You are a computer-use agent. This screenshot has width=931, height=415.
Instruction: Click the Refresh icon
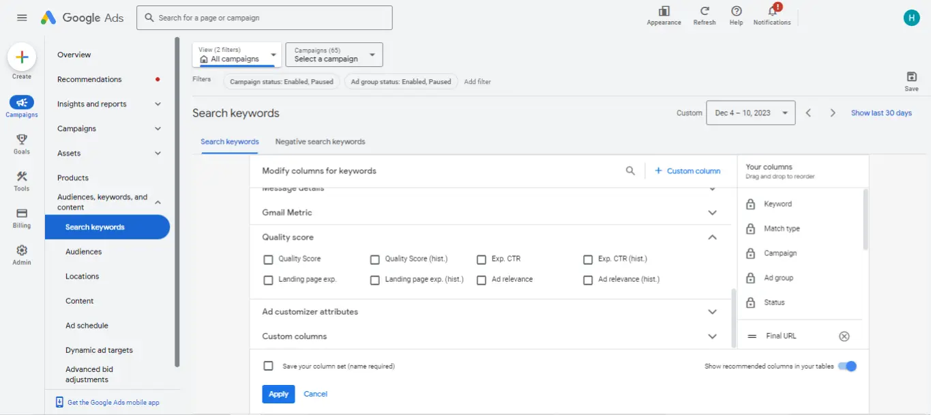pos(705,12)
